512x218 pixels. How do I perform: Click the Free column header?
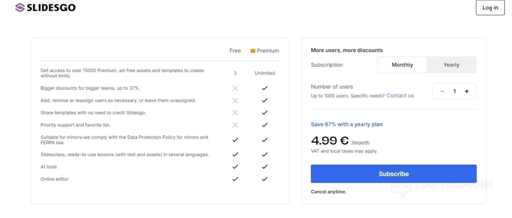tap(235, 51)
